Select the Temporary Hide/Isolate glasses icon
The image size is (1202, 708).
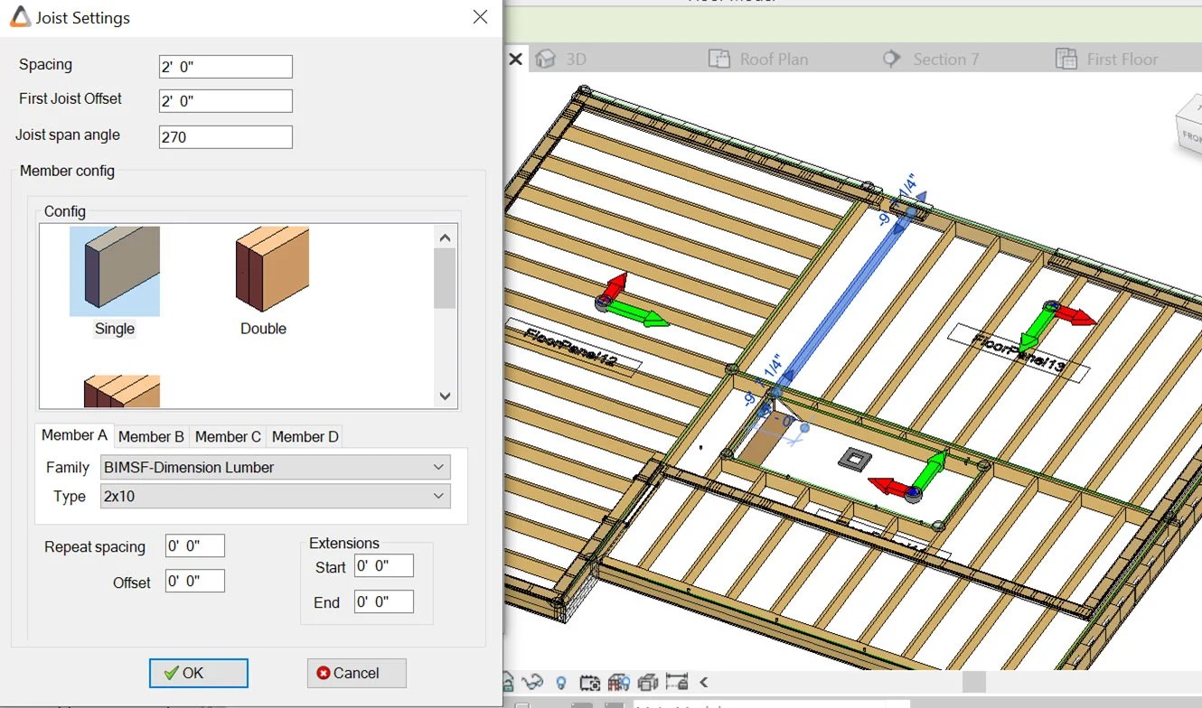pos(533,682)
